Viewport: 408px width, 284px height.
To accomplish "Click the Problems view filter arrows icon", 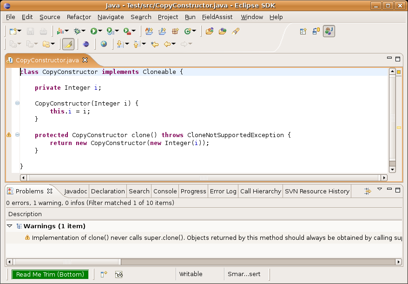I will pos(368,192).
